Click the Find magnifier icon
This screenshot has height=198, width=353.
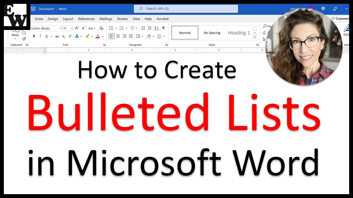[x=265, y=26]
